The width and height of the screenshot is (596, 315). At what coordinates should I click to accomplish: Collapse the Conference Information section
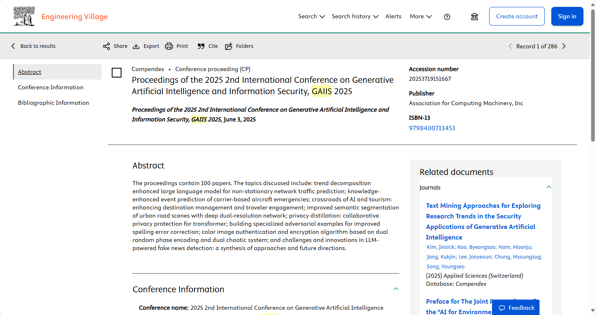[x=396, y=289]
